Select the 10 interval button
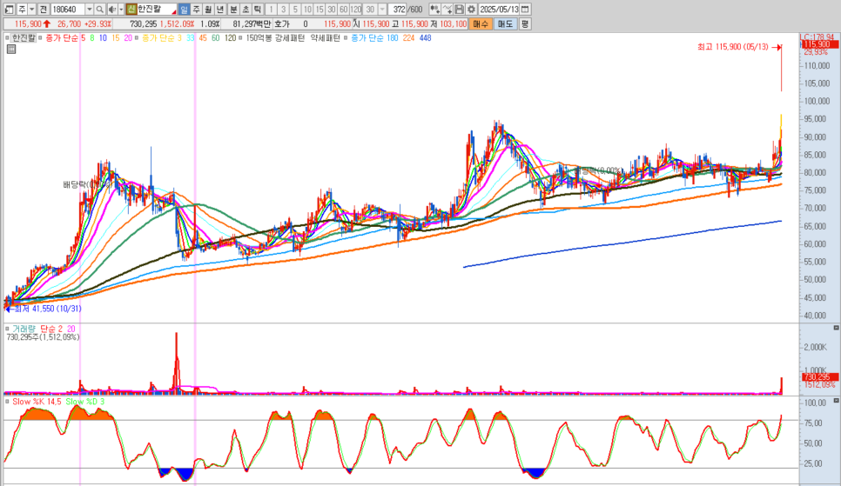 pyautogui.click(x=307, y=9)
